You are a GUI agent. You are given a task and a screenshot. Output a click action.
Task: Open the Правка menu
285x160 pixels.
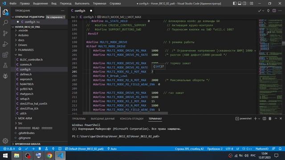click(25, 4)
